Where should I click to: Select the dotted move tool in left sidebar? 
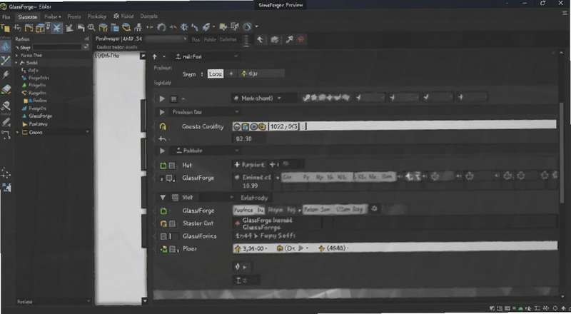pos(6,173)
